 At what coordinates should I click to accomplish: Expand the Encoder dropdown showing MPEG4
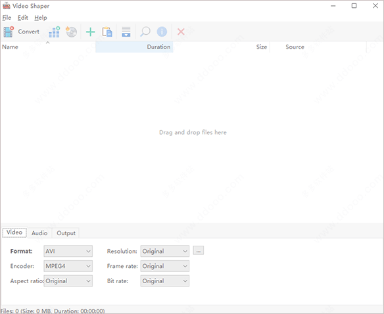point(68,266)
